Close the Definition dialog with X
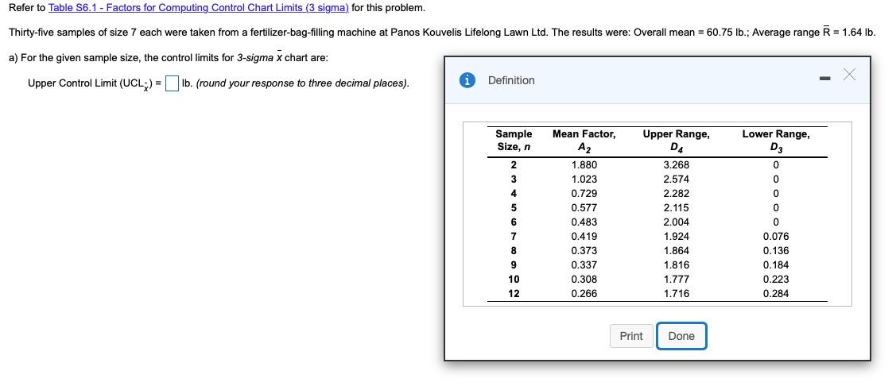 click(850, 75)
